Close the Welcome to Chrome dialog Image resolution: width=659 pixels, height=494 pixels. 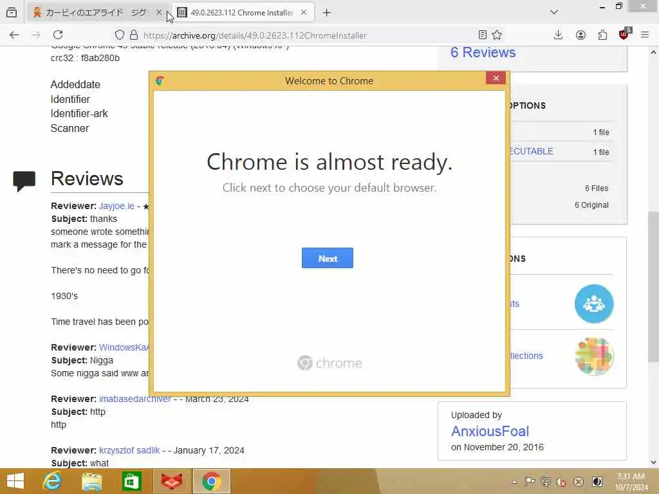click(496, 78)
